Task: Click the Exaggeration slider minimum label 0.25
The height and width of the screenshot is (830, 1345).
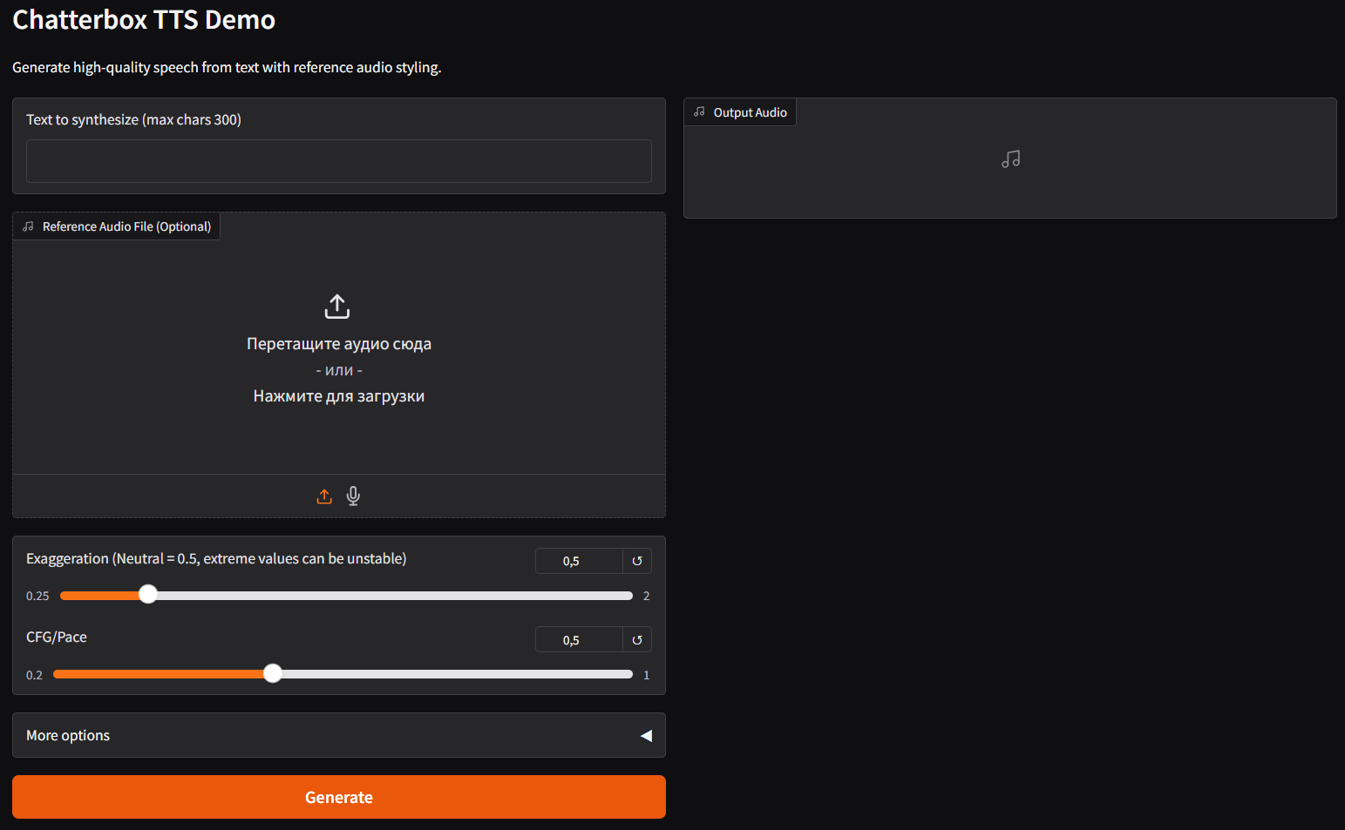Action: (37, 596)
